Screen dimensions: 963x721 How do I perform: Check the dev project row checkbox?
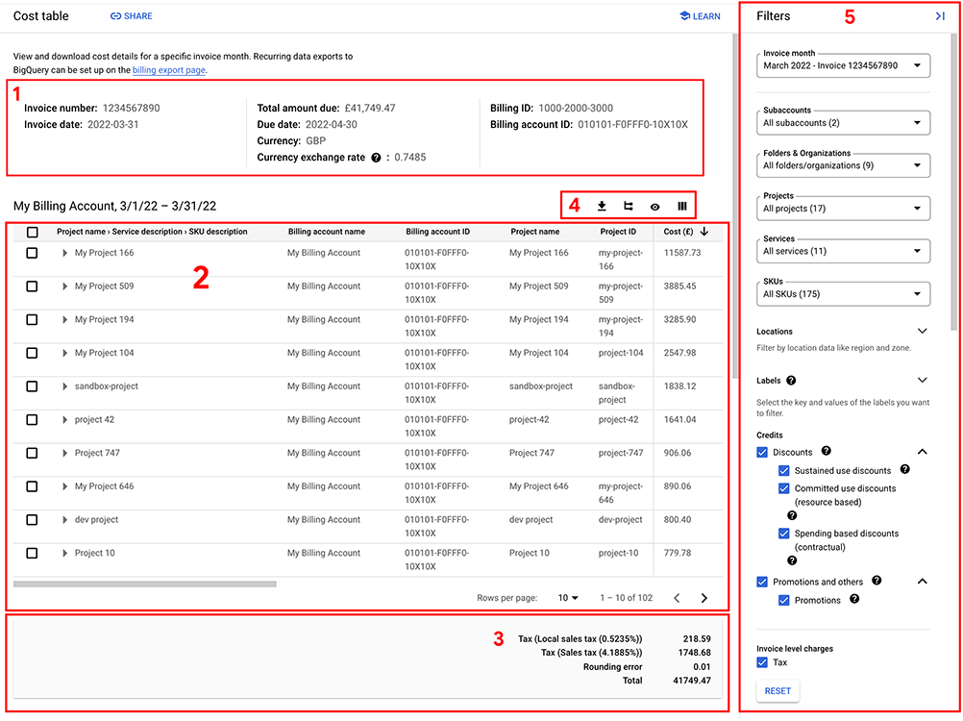pyautogui.click(x=32, y=519)
